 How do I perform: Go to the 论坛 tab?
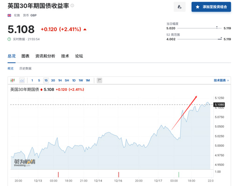point(79,56)
